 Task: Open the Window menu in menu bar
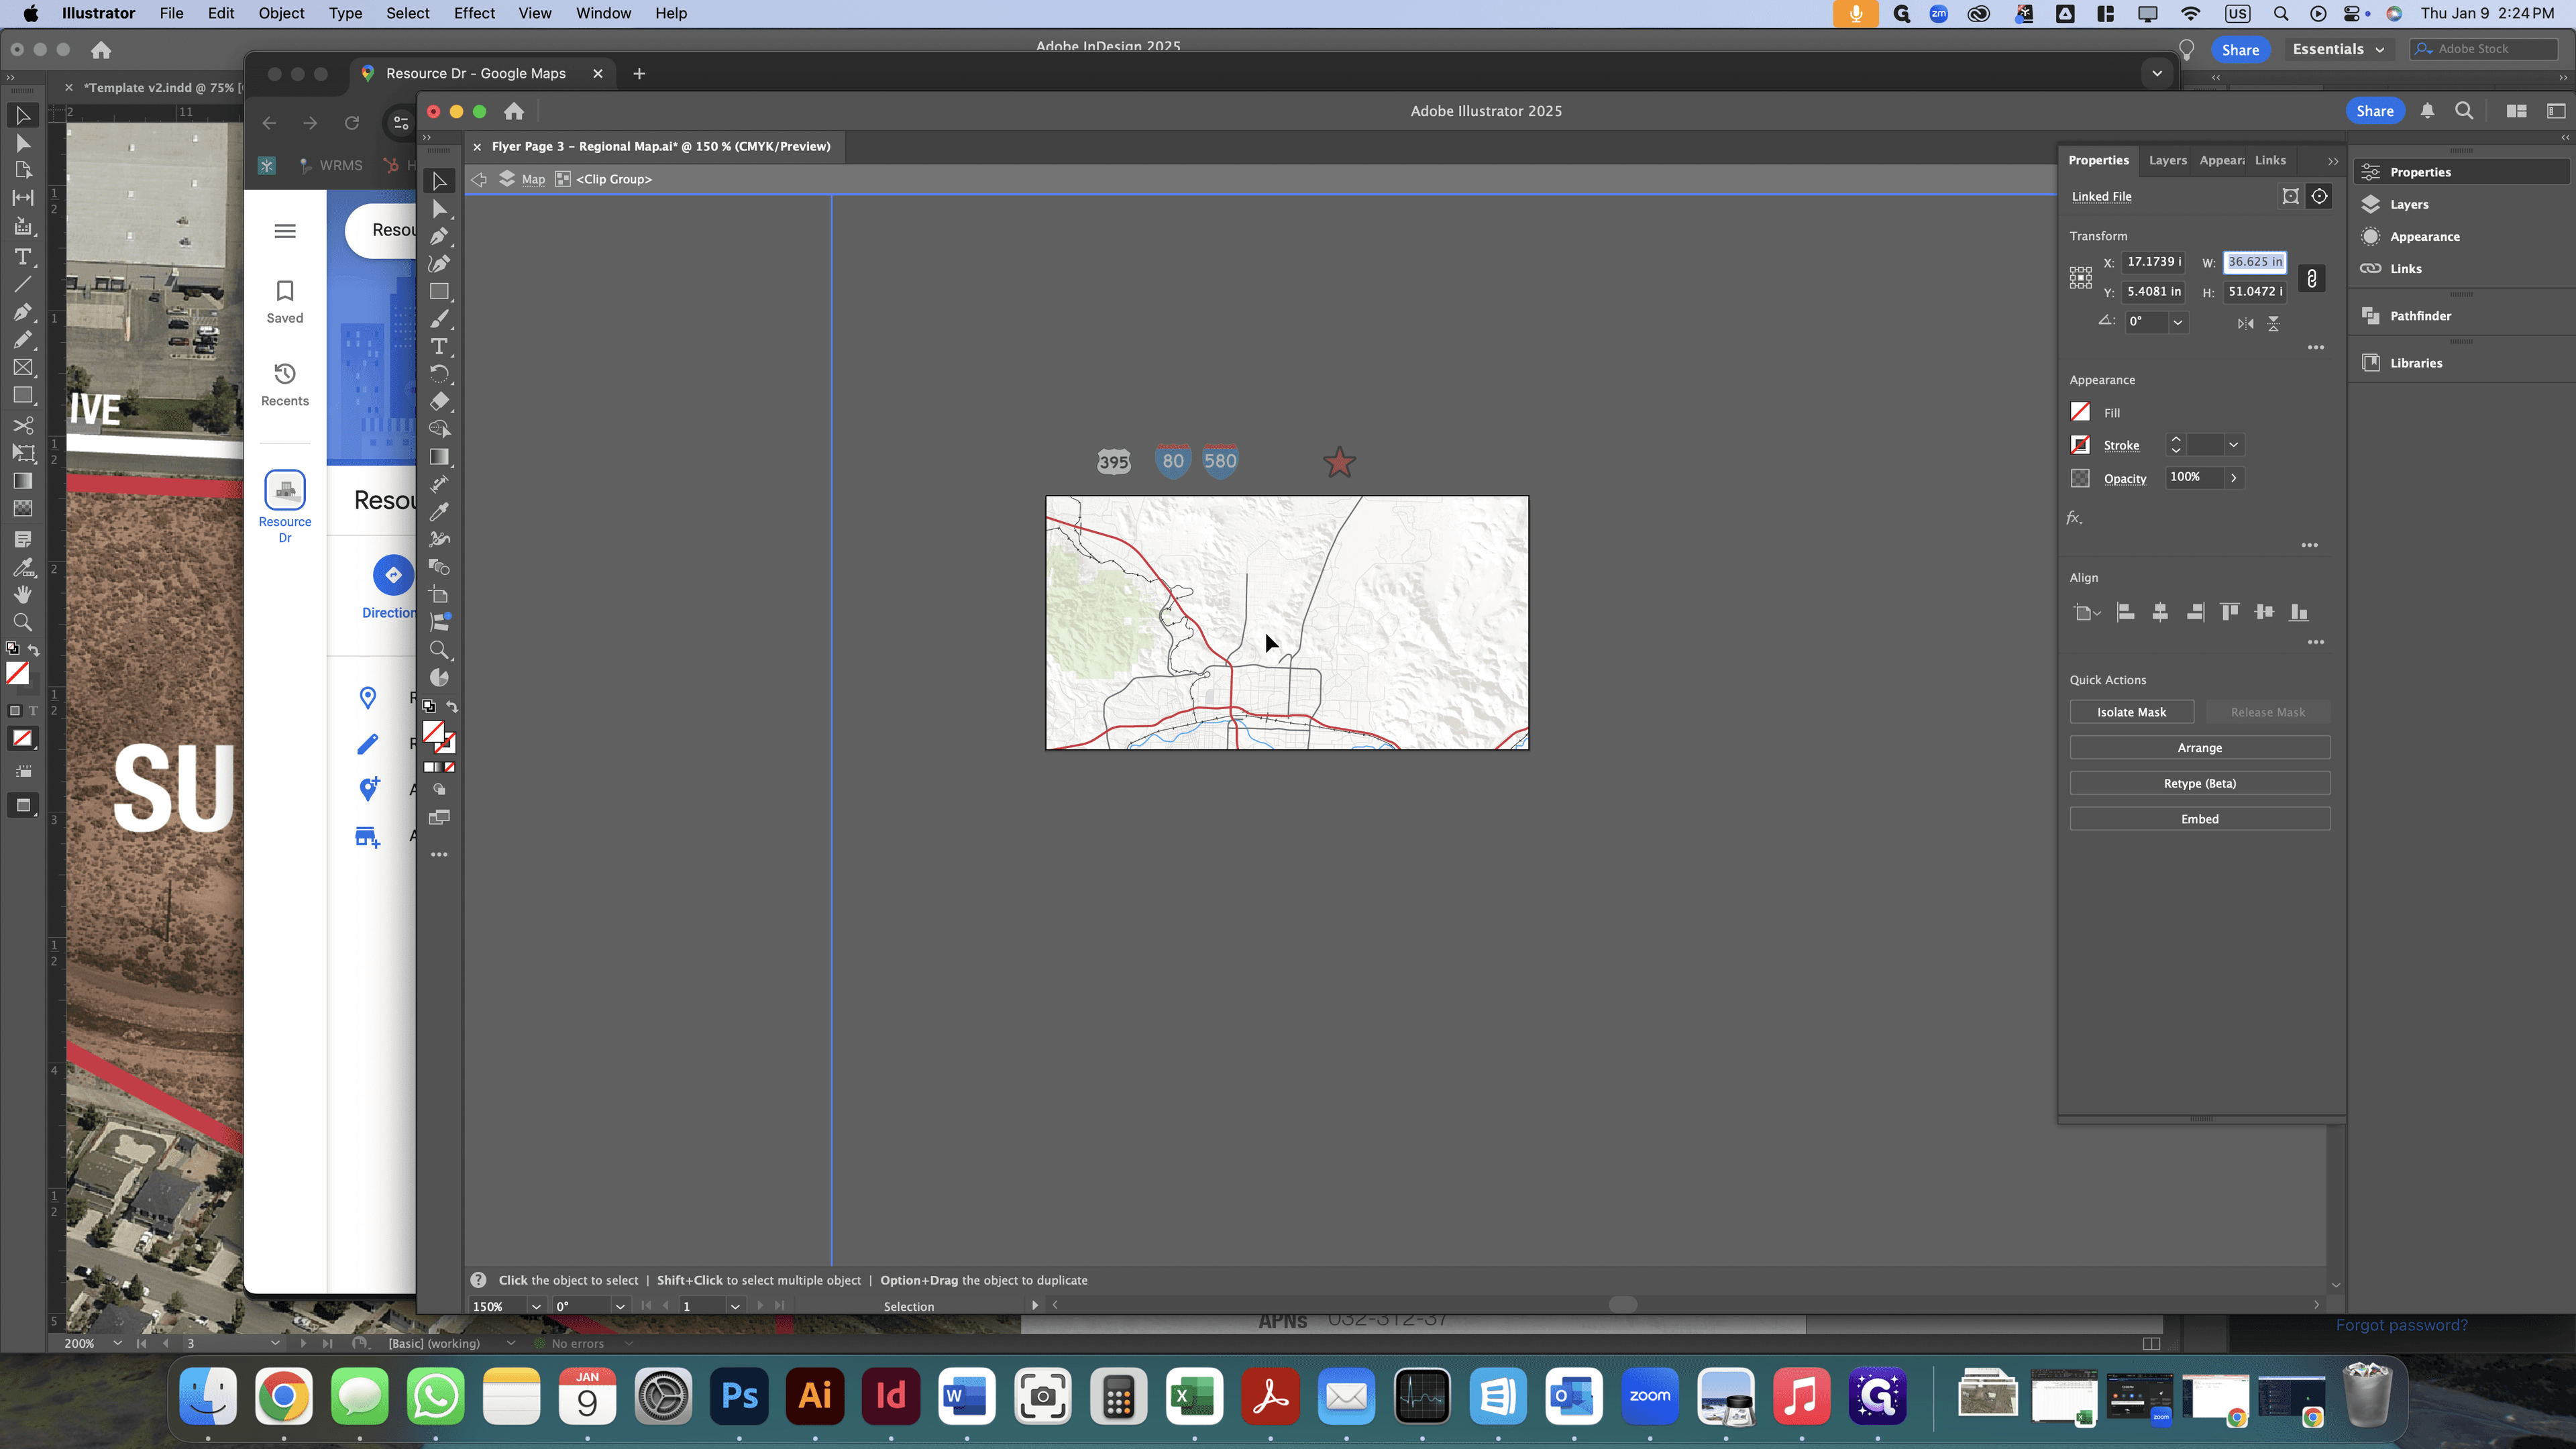[x=603, y=13]
